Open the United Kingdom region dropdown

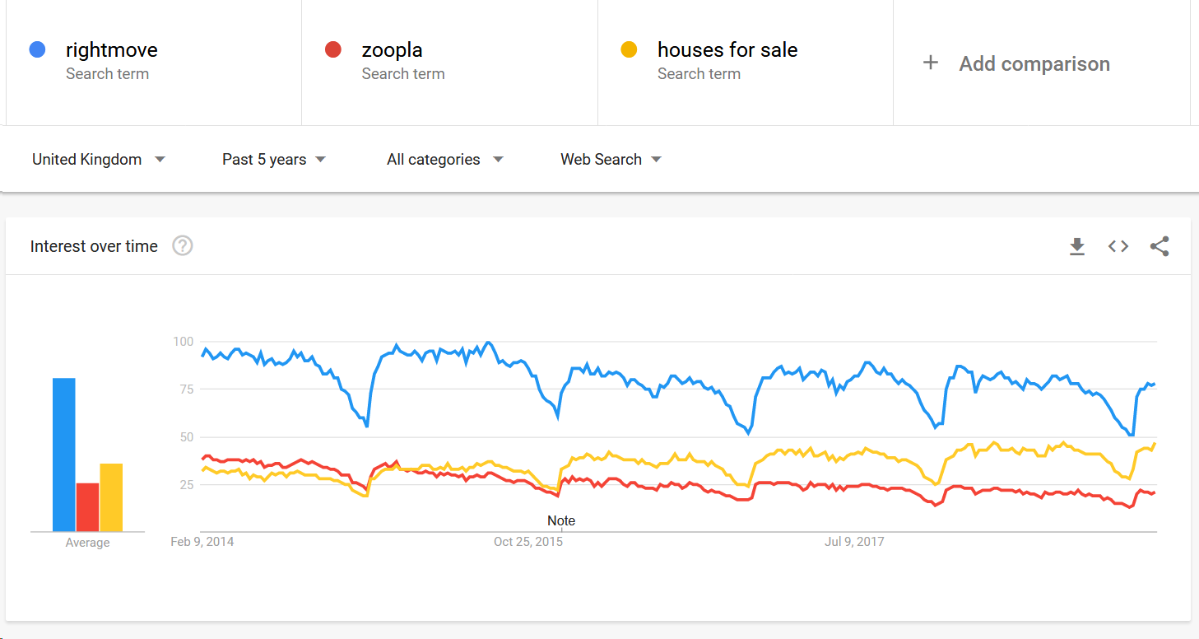(x=99, y=160)
